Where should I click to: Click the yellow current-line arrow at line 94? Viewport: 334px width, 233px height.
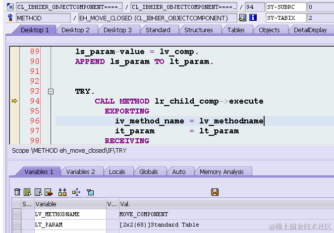(x=14, y=101)
